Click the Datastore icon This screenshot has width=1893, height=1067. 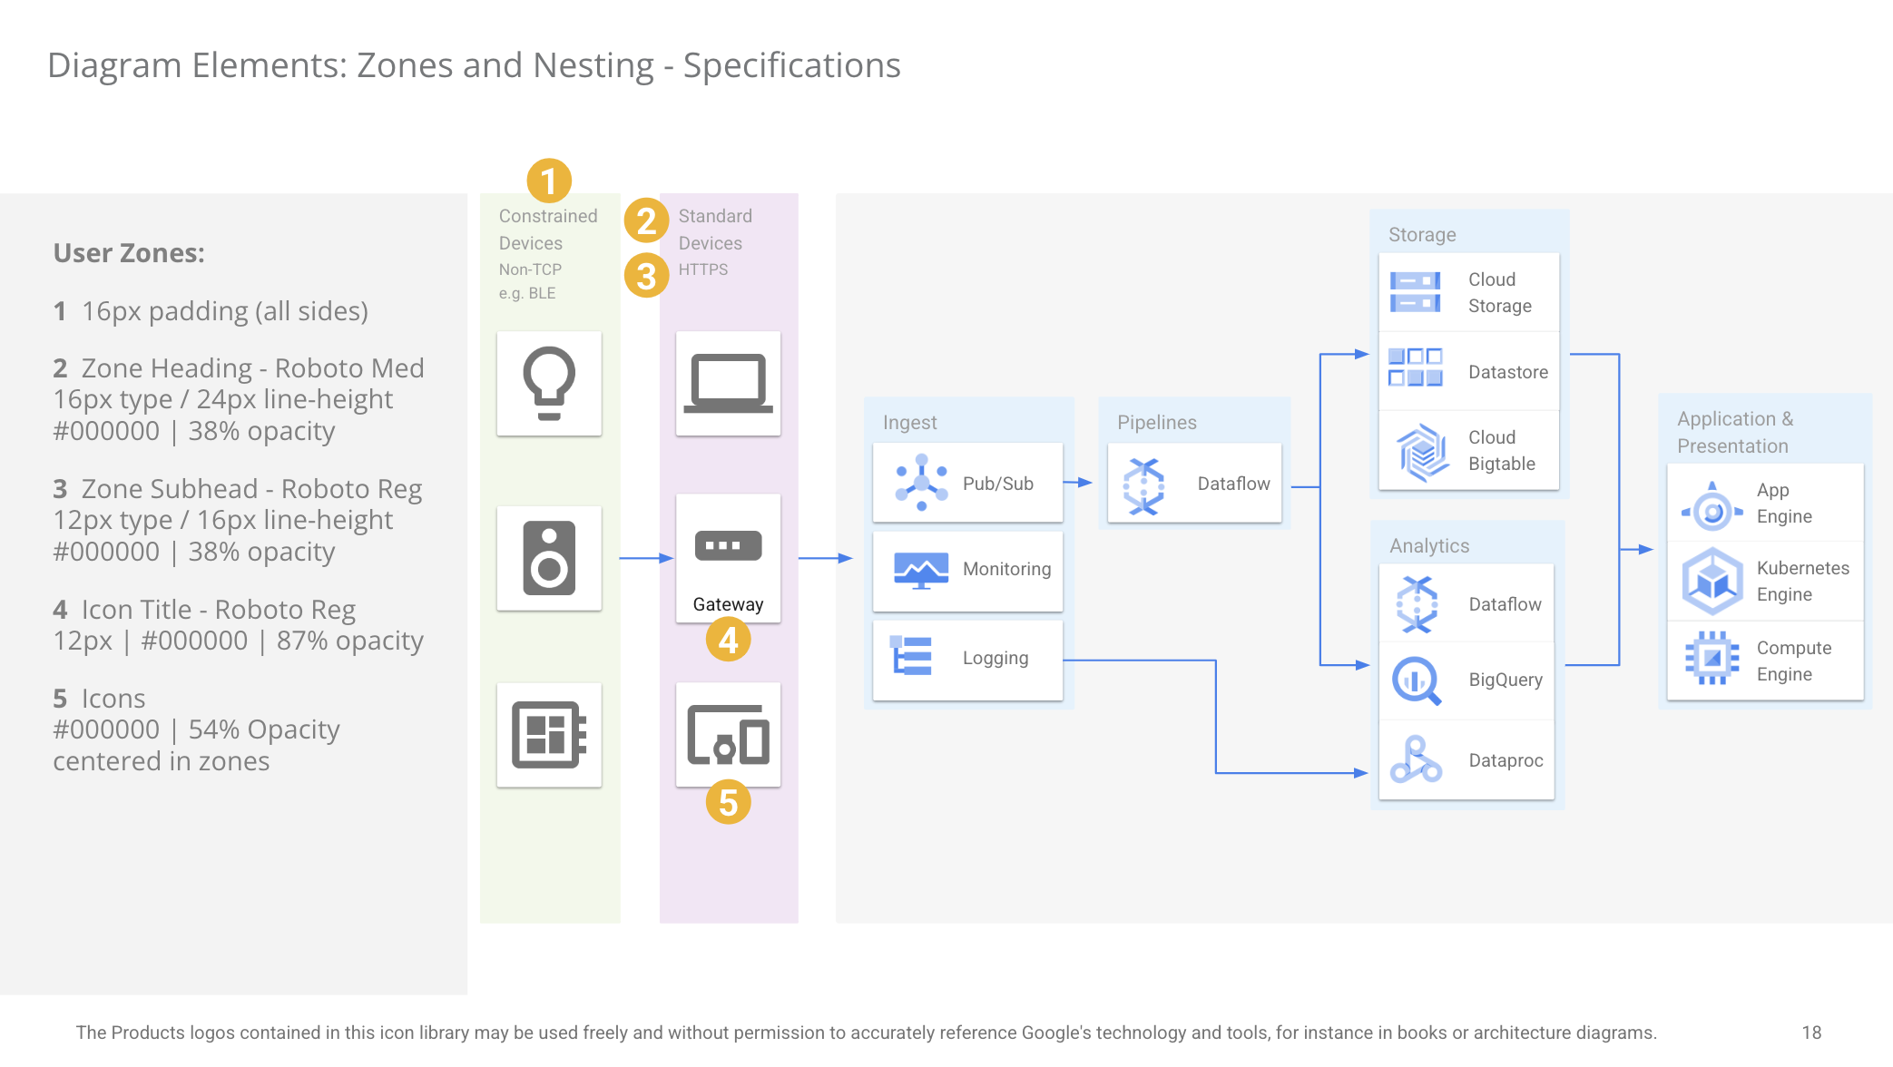[1415, 367]
